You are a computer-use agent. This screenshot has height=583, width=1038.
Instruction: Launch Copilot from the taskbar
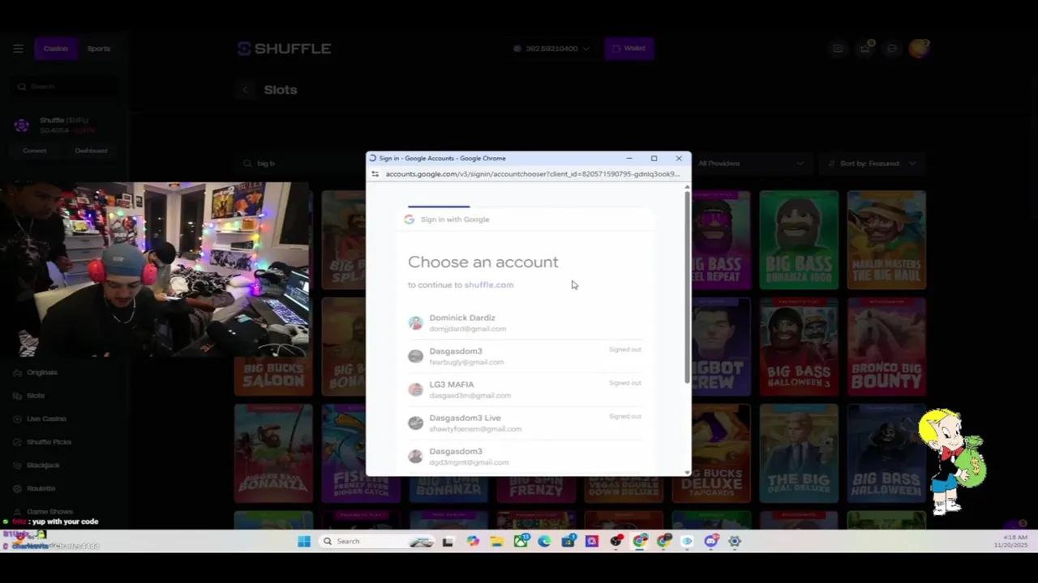[x=473, y=542]
